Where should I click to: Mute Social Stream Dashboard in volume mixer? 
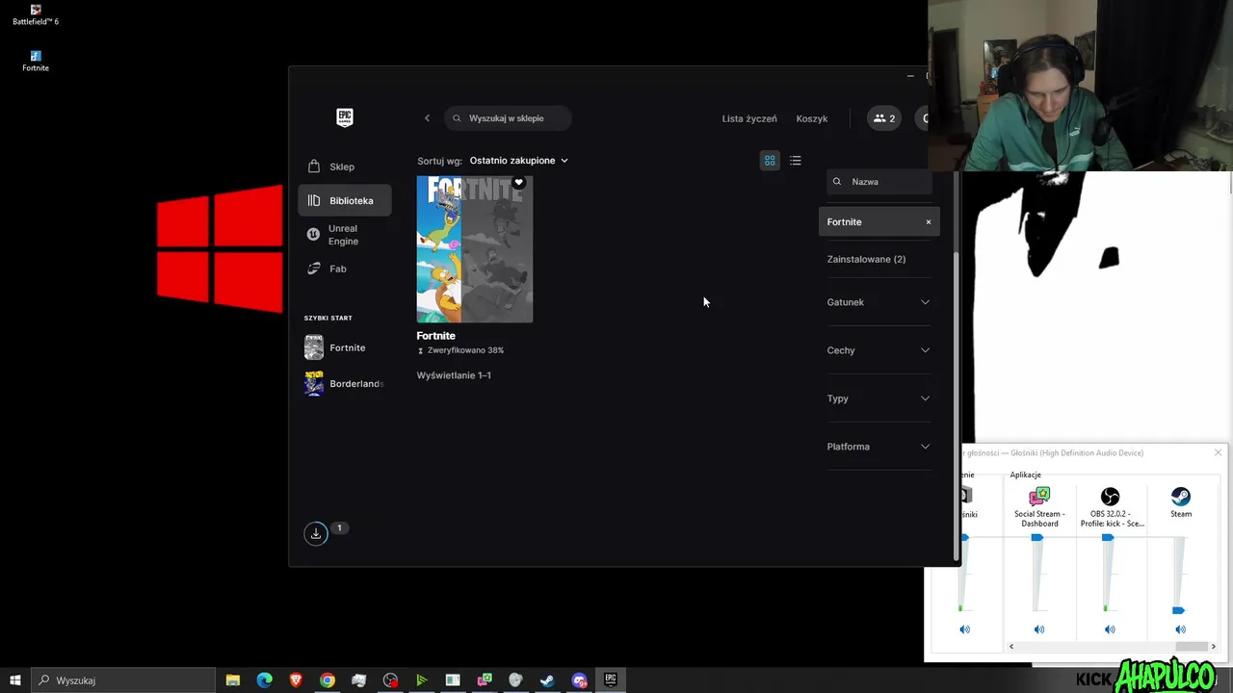pyautogui.click(x=1038, y=629)
